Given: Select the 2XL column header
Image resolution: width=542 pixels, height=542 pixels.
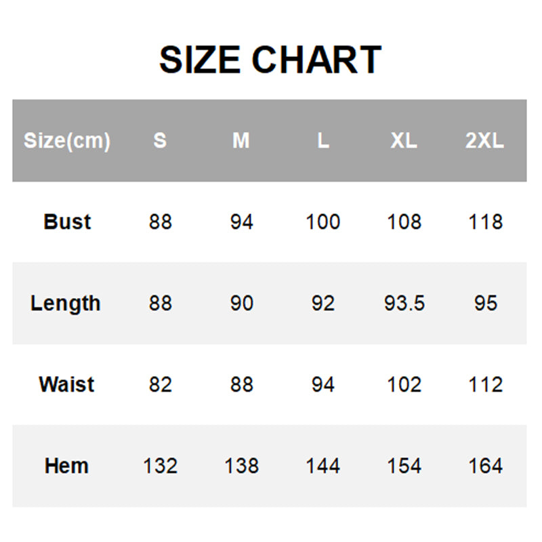Looking at the screenshot, I should coord(485,141).
